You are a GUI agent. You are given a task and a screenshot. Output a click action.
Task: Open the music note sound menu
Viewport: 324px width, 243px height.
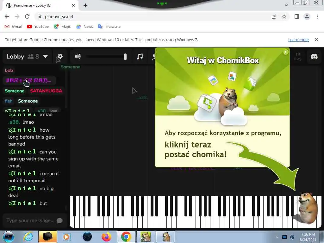140,56
